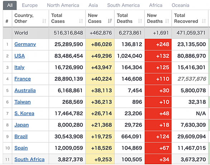Select Australia new cases +38,113
This screenshot has height=165, width=210.
(x=101, y=91)
